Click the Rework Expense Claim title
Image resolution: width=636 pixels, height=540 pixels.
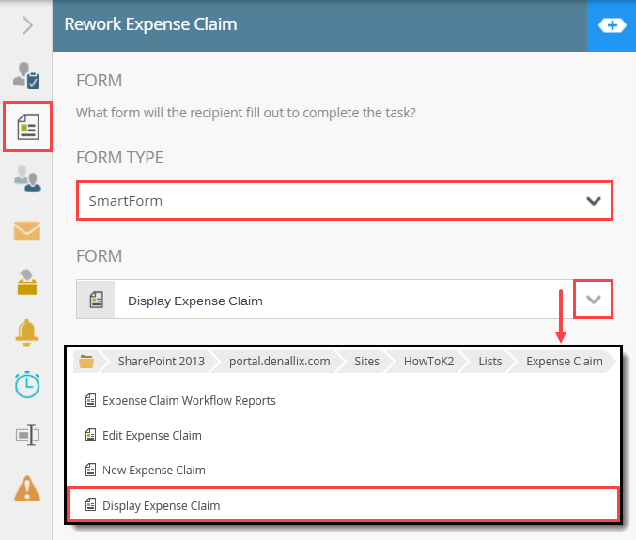click(x=150, y=24)
